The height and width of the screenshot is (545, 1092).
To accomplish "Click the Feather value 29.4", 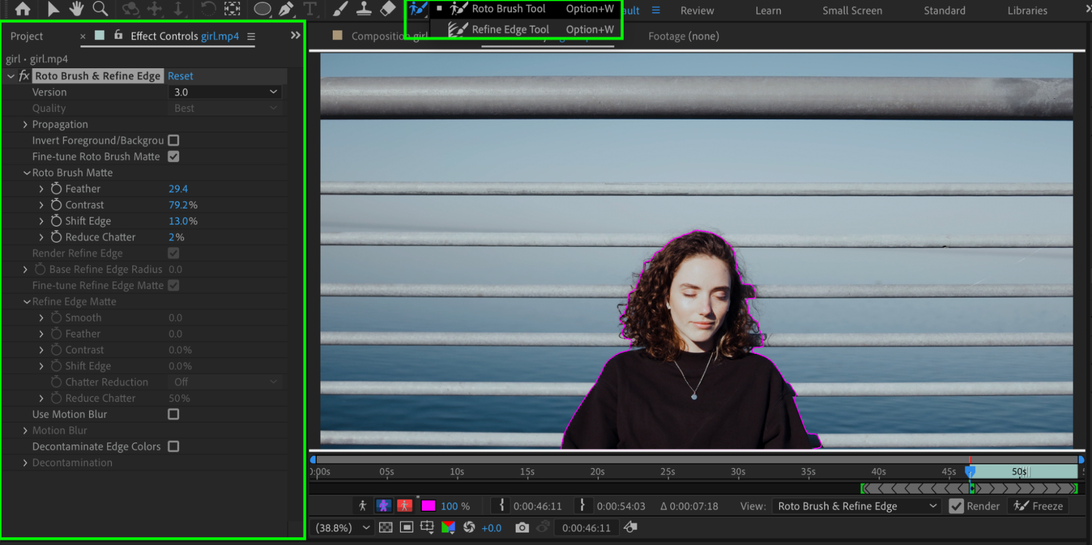I will (178, 189).
